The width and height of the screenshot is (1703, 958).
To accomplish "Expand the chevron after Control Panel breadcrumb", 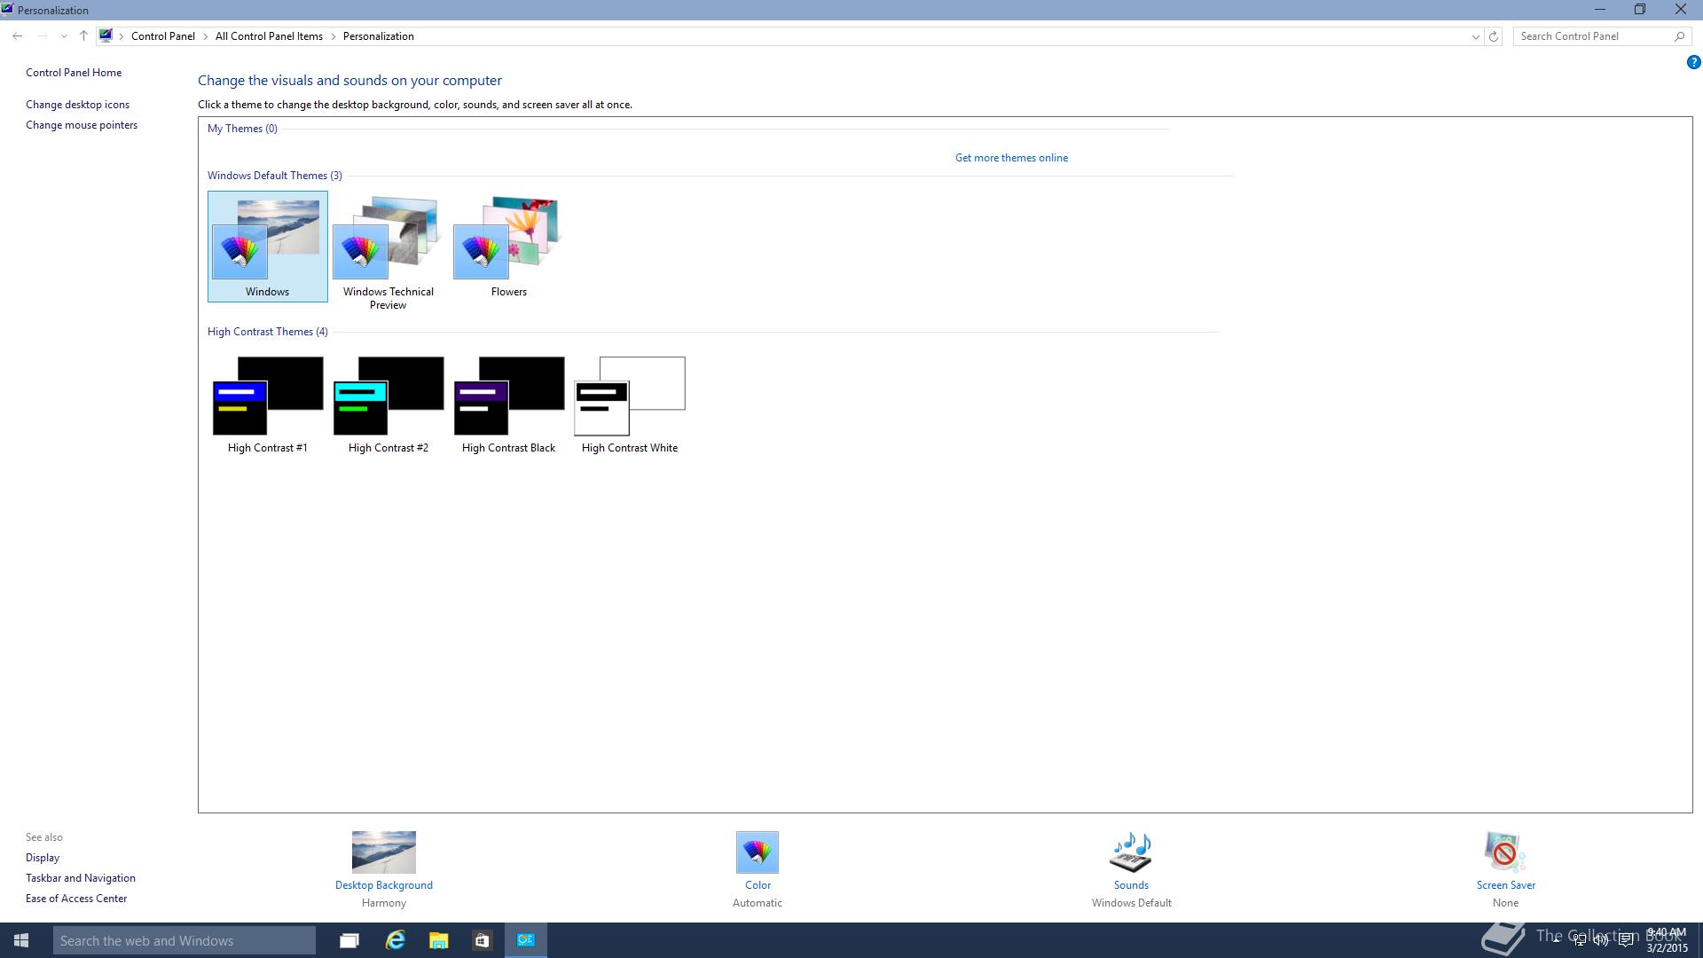I will coord(206,36).
